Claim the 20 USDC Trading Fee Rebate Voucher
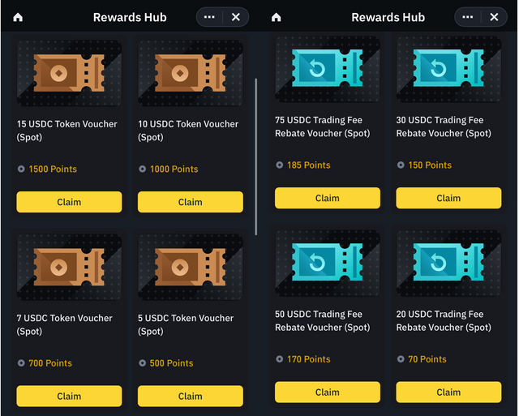This screenshot has height=416, width=519. pyautogui.click(x=448, y=392)
